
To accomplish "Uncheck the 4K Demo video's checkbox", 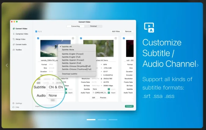I will point(81,38).
